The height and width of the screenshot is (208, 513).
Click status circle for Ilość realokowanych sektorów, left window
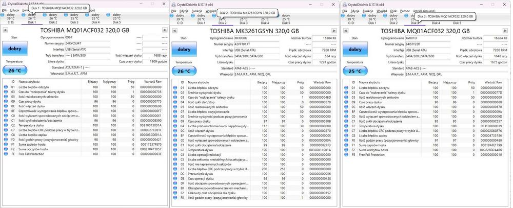point(5,97)
